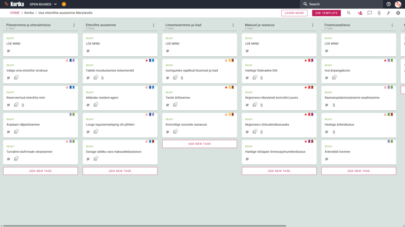Open the user avatar menu
This screenshot has width=405, height=227.
coord(398,4)
